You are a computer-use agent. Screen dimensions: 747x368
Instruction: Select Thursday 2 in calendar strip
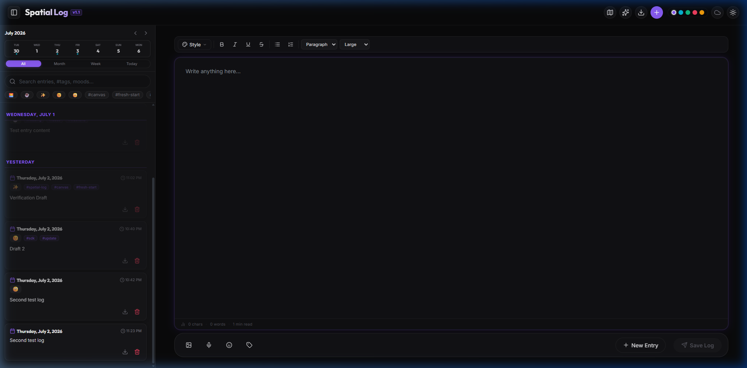point(57,49)
